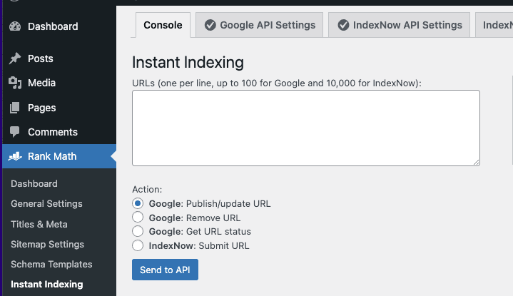The image size is (513, 296).
Task: Click the Media icon in the sidebar
Action: point(15,83)
